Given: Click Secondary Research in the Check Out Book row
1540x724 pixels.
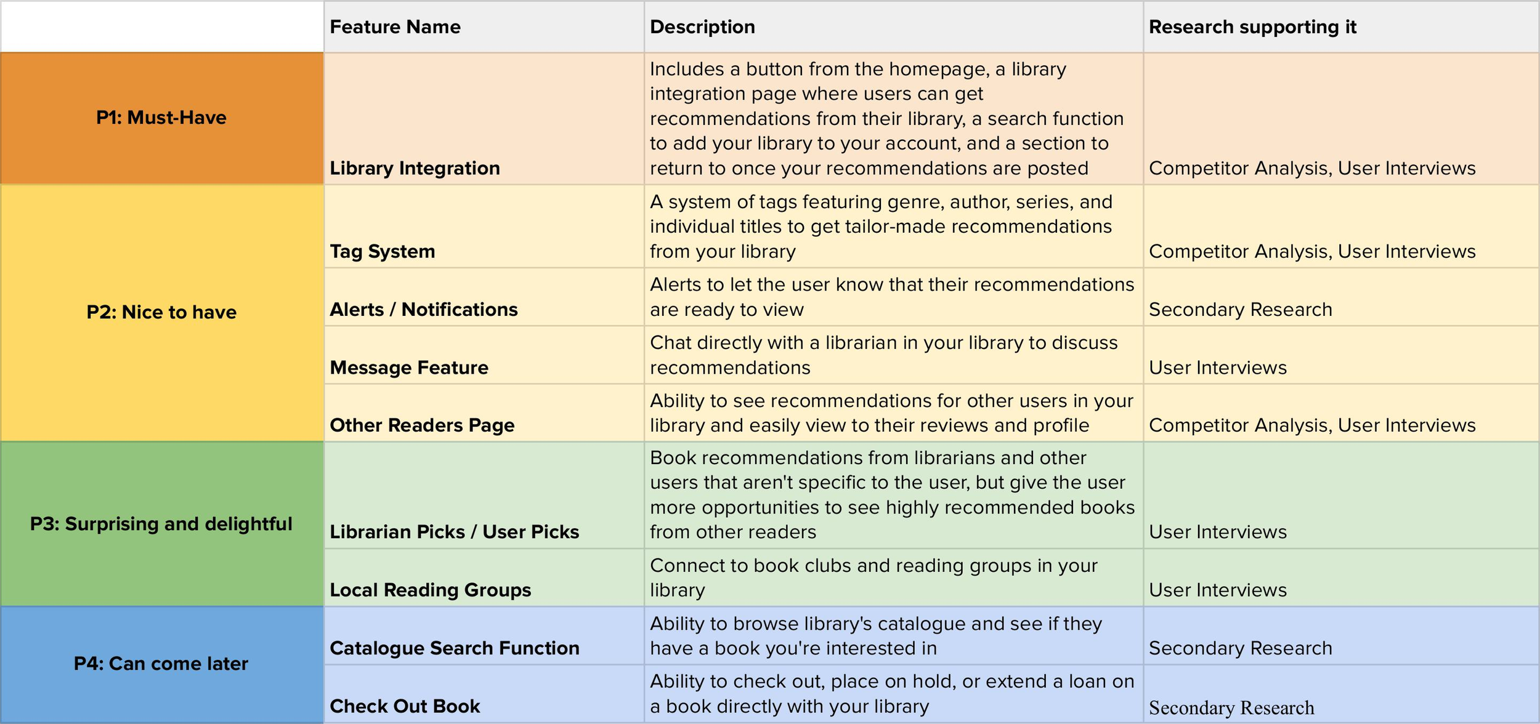Looking at the screenshot, I should coord(1231,708).
